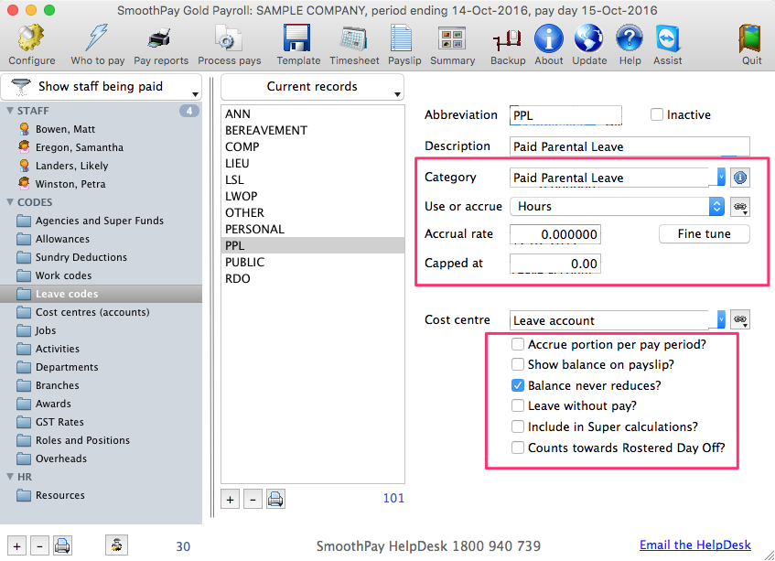Click Email the HelpDesk link

point(694,545)
